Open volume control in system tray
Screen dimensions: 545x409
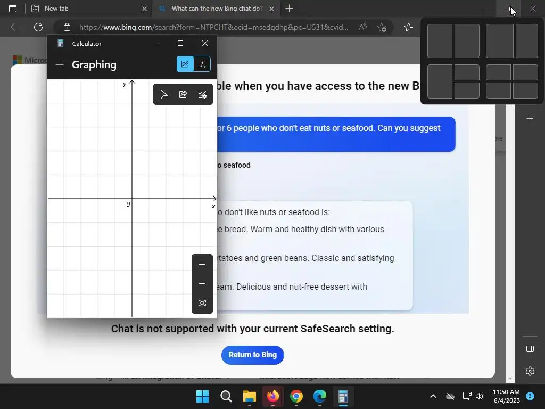coord(480,396)
